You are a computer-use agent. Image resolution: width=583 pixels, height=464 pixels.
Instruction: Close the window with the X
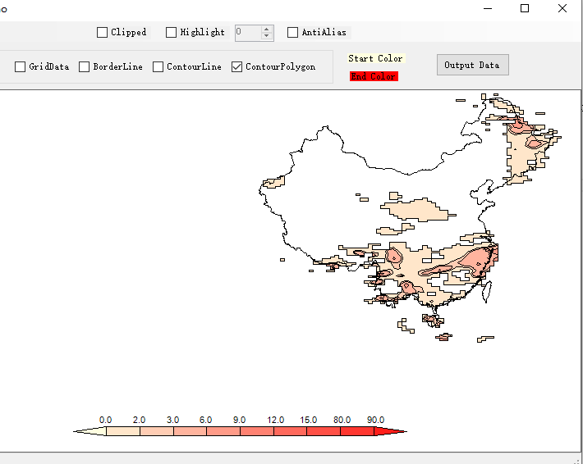tap(562, 8)
